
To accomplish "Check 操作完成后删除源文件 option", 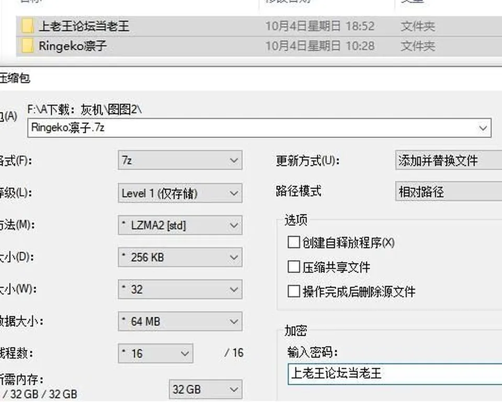I will coord(293,291).
